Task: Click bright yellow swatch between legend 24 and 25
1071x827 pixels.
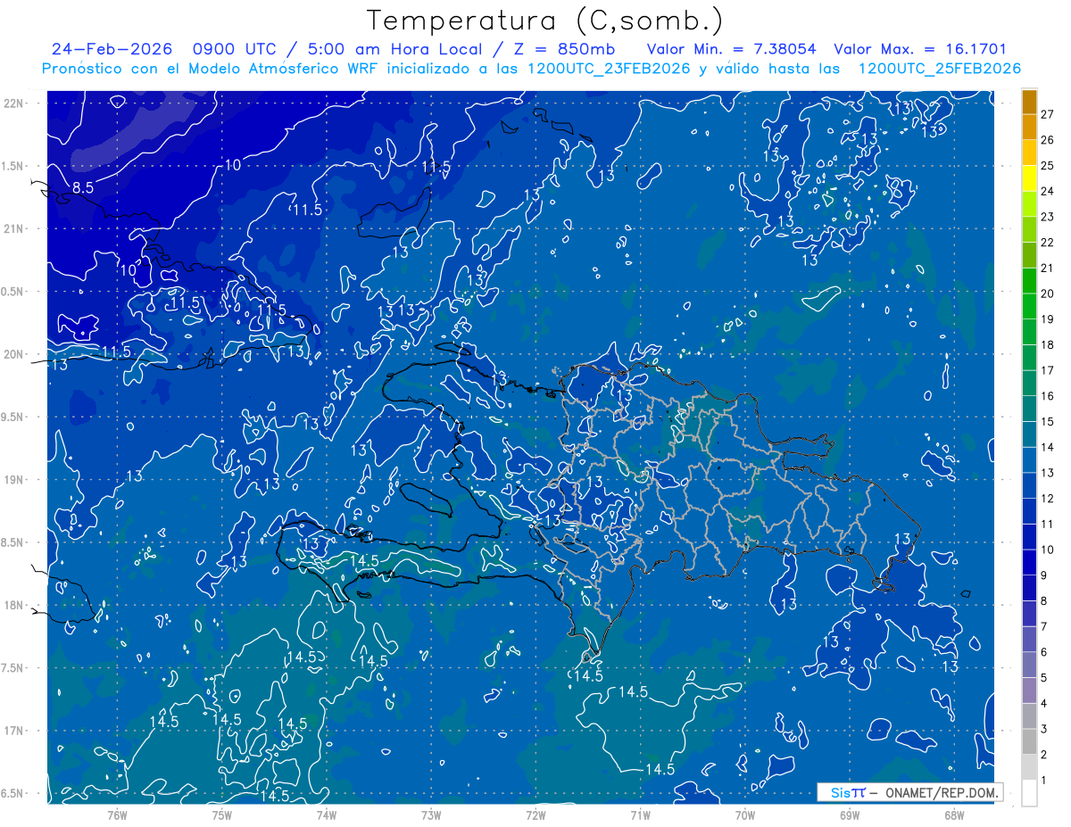Action: 1029,178
